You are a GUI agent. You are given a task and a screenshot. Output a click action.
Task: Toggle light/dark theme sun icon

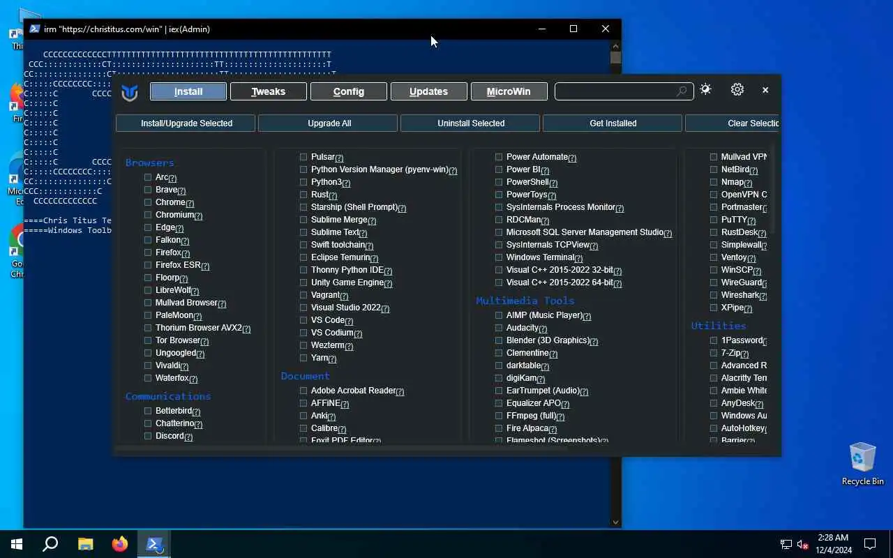(x=705, y=89)
